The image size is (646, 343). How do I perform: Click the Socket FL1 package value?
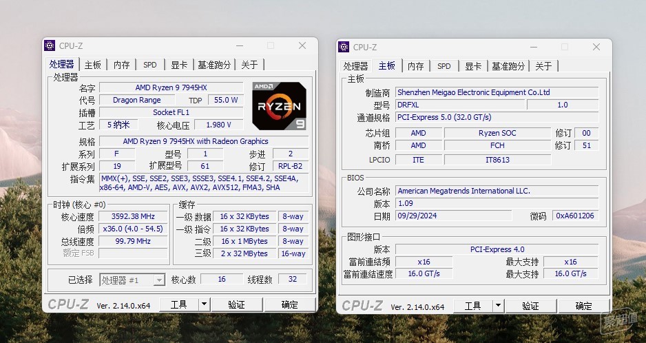click(x=171, y=112)
